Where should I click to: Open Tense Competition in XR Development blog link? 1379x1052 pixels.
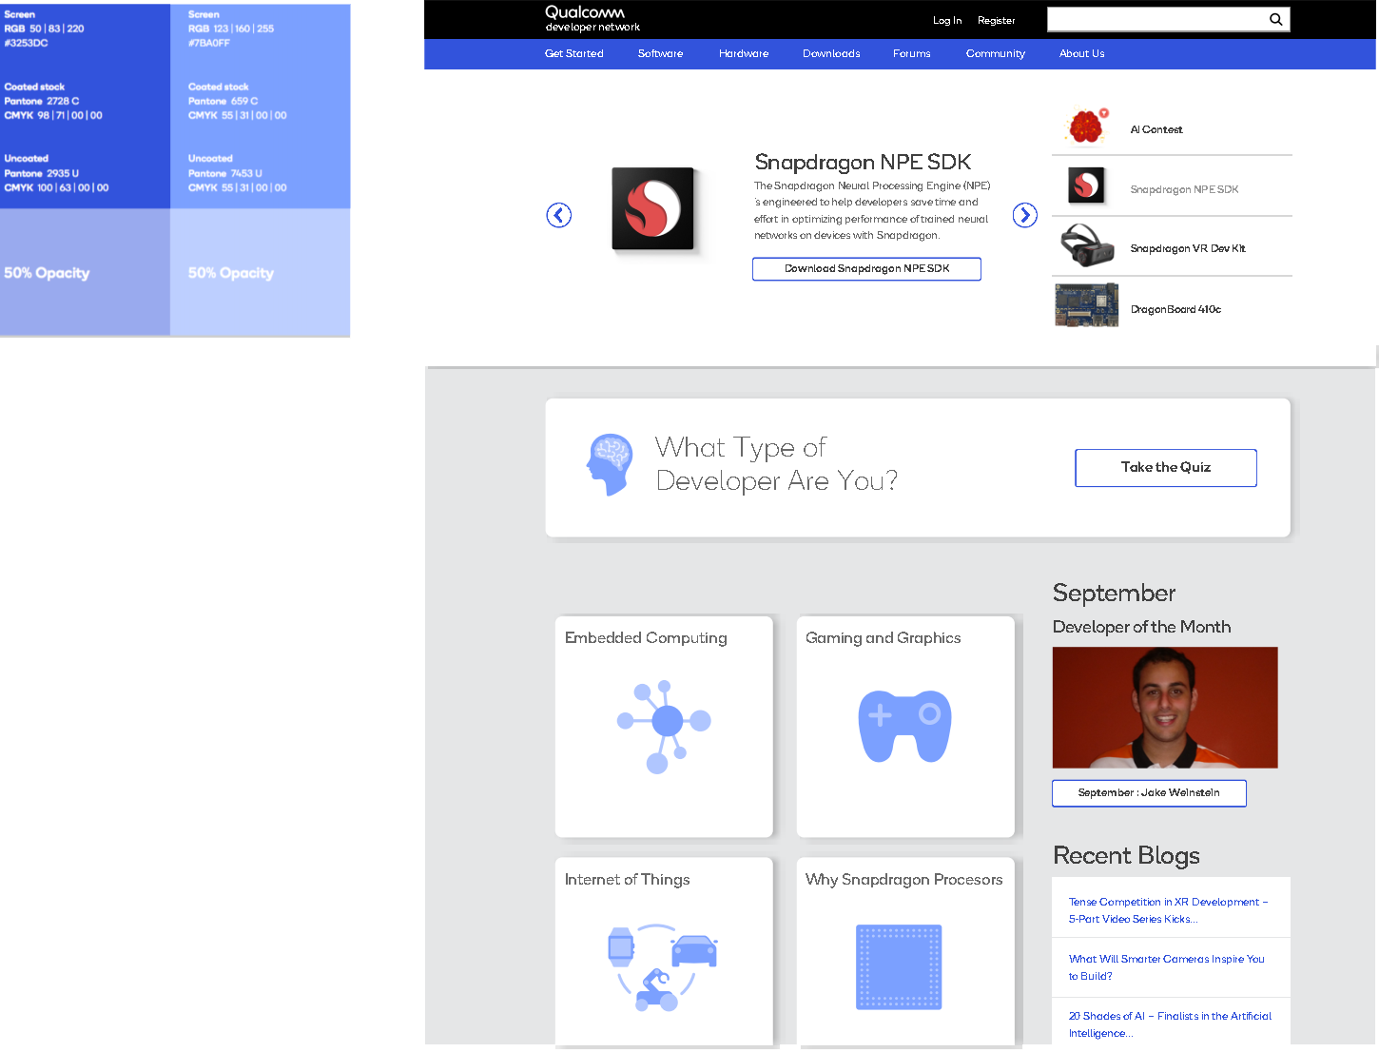[1168, 910]
